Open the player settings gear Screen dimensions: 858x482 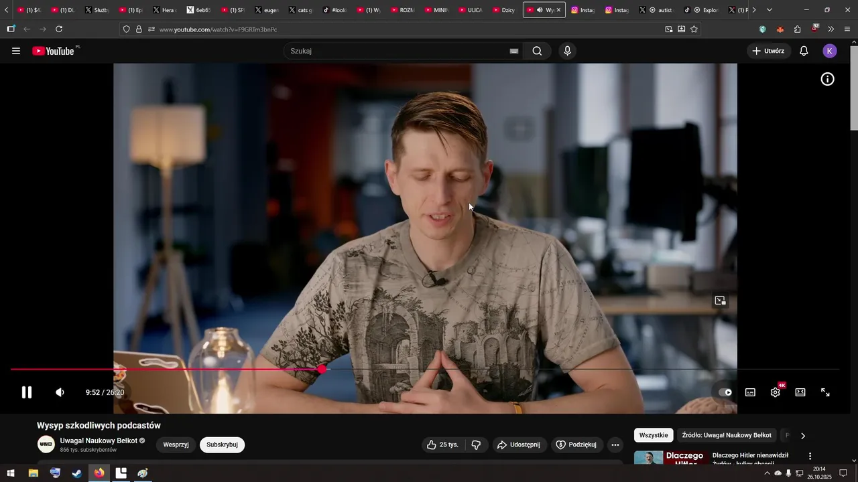(x=776, y=392)
